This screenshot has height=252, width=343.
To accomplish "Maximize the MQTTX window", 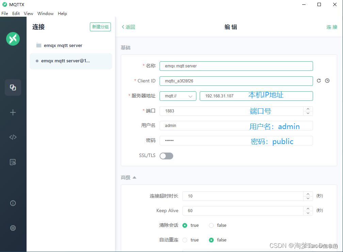I will tap(319, 5).
